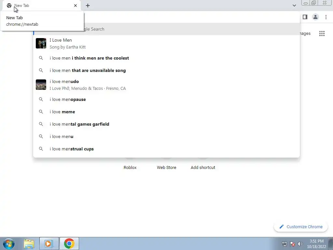333x250 pixels.
Task: Open the Roblox shortcut
Action: (x=130, y=168)
